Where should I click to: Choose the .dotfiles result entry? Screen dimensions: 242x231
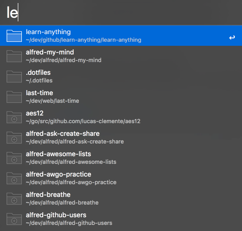pyautogui.click(x=121, y=76)
